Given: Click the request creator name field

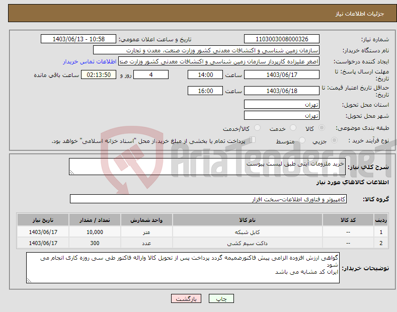Looking at the screenshot, I should (219, 61).
